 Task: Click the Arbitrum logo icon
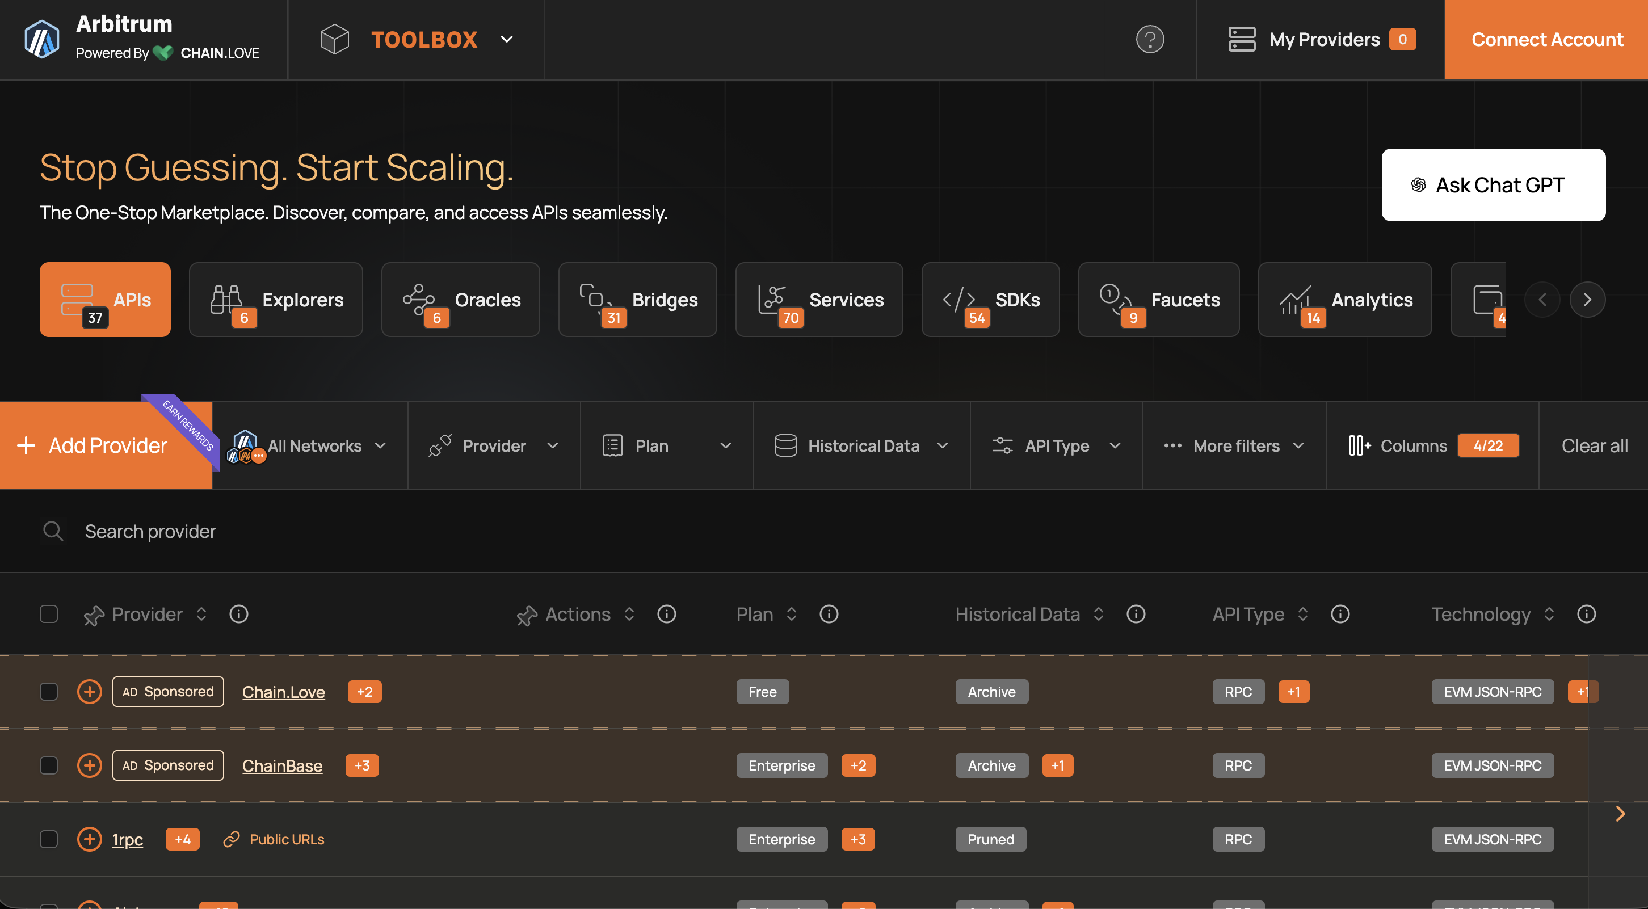coord(41,39)
